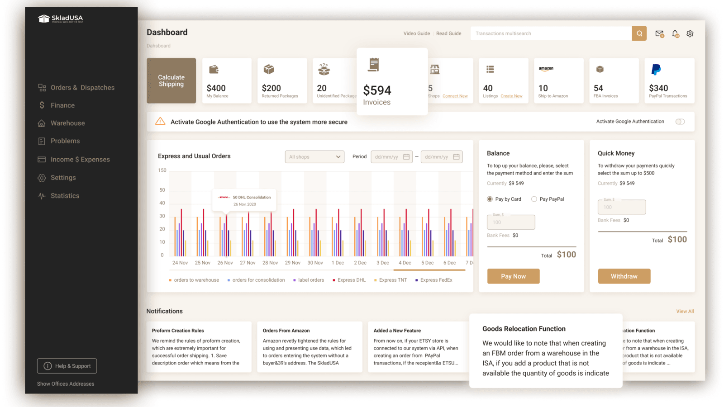Click the PayPal Transactions icon
Viewport: 724px width, 407px height.
[656, 69]
